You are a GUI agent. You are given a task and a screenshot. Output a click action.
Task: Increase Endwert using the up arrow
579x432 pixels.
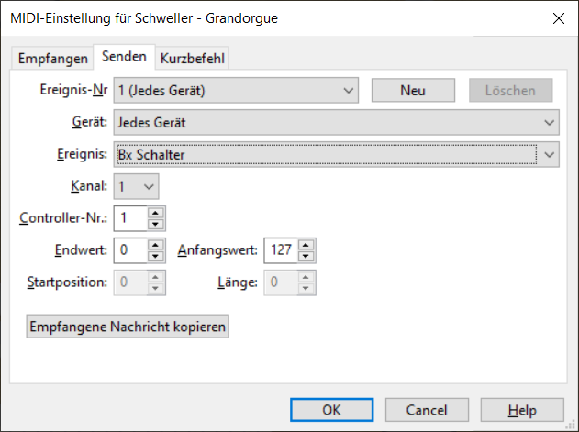156,244
